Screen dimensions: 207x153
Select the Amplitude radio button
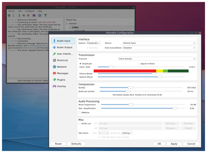coord(80,64)
